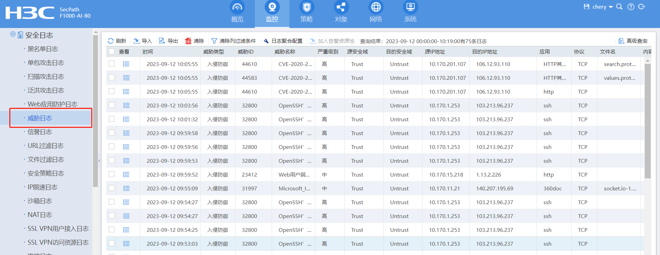Click the 清除 red trash icon
Viewport: 660px width, 255px height.
pyautogui.click(x=188, y=41)
